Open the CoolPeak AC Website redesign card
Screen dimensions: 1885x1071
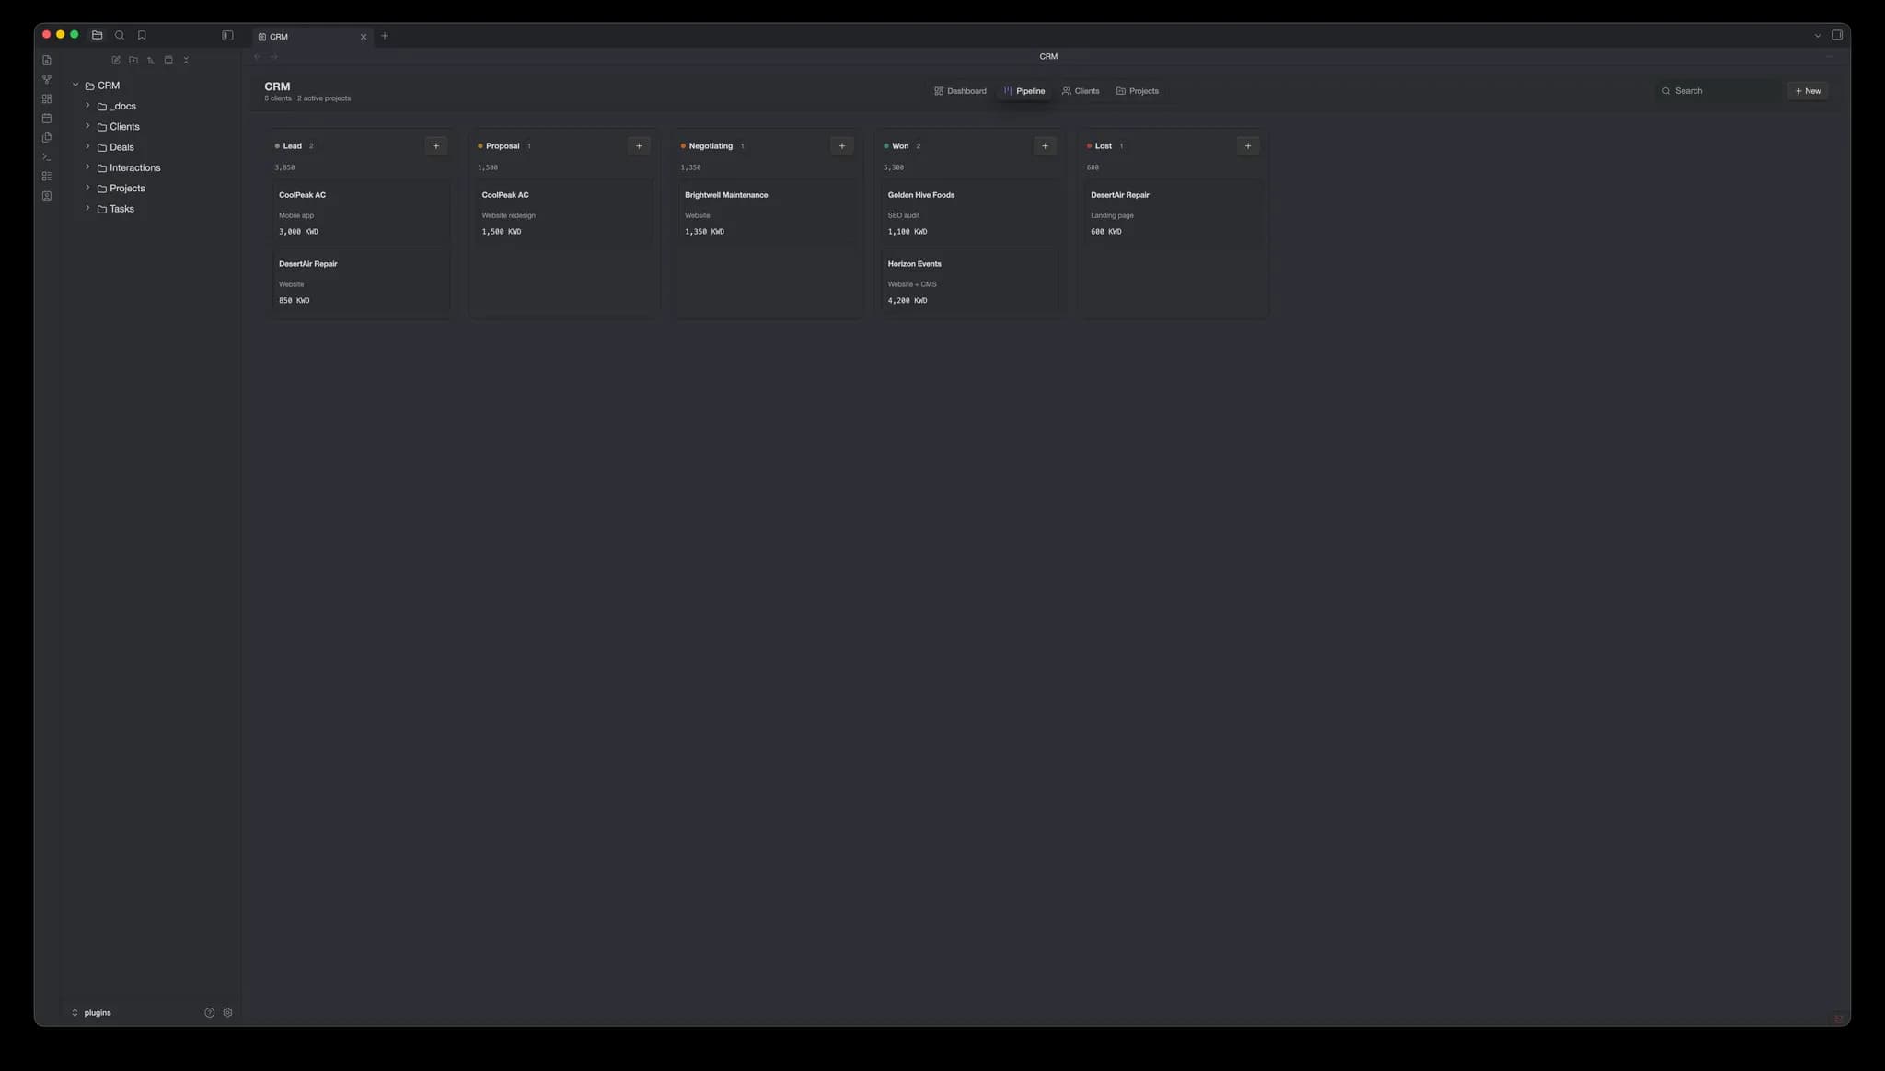tap(564, 213)
